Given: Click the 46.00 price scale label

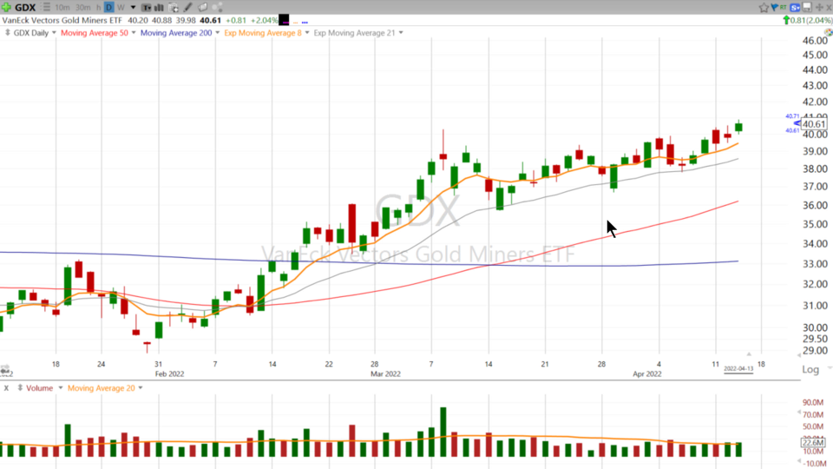Looking at the screenshot, I should point(815,41).
